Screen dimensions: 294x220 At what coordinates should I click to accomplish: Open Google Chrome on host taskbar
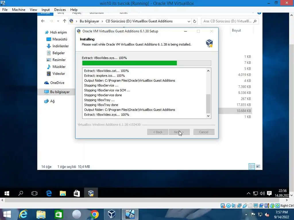point(94,214)
